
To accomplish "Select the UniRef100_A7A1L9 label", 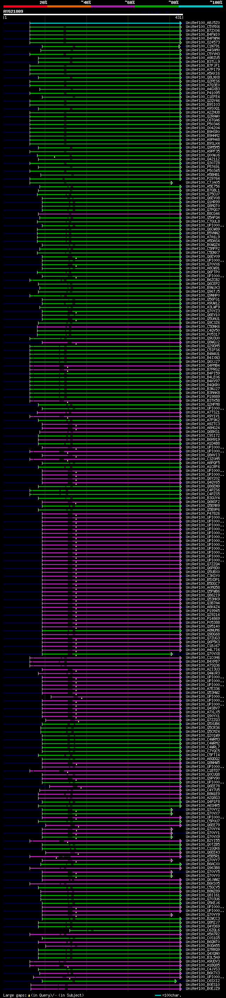I will (x=203, y=237).
